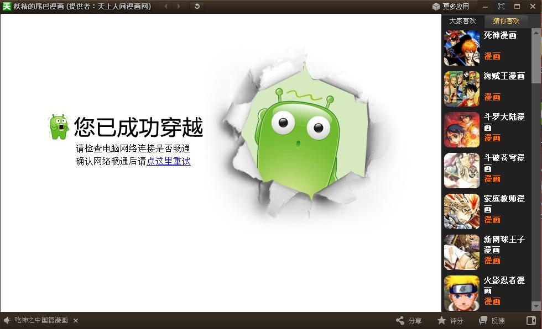Viewport: 542px width, 329px height.
Task: Click the 海贼王漫画 title text
Action: [504, 76]
